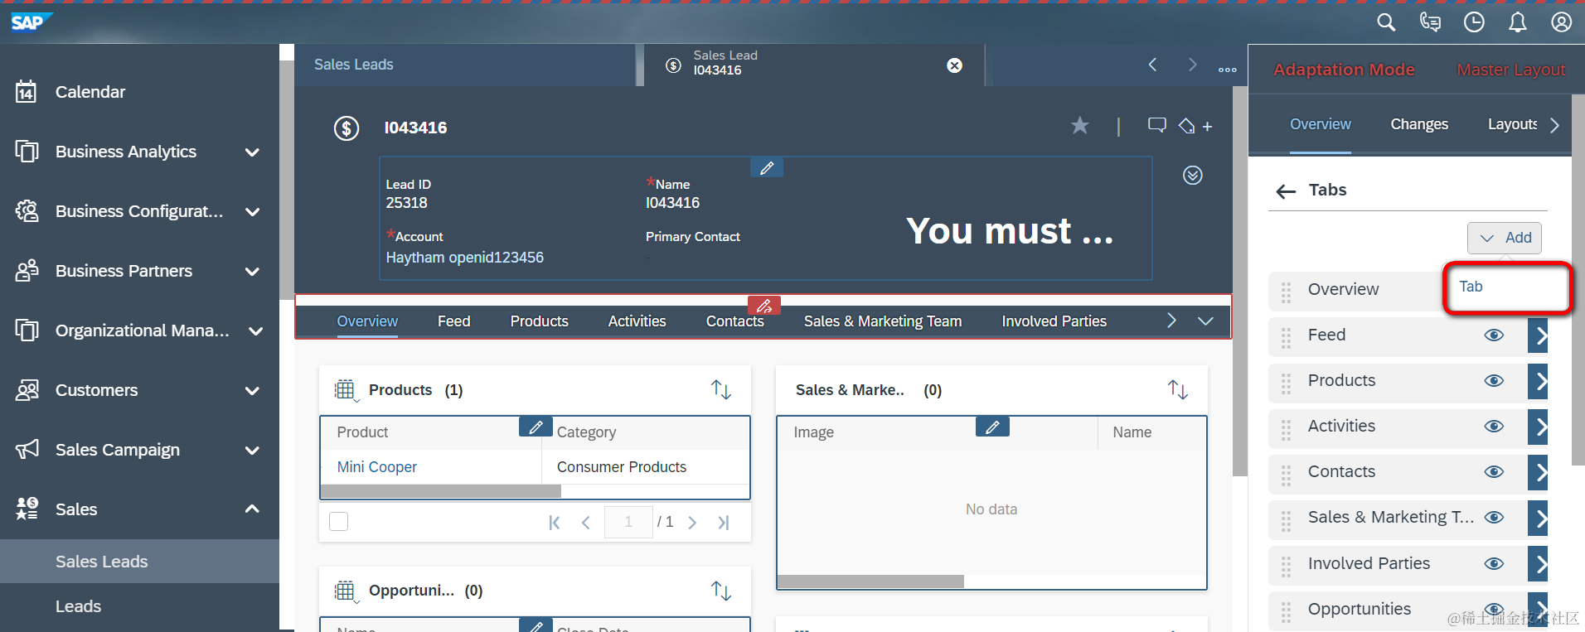This screenshot has width=1585, height=632.
Task: Expand Business Analytics menu
Action: tap(252, 152)
